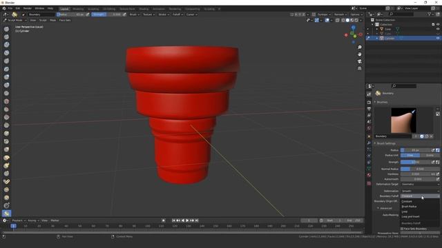
Task: Click the Boundary brush preview thumbnail
Action: coord(403,121)
